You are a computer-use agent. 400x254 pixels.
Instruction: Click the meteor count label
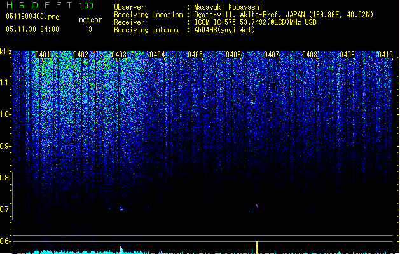tap(90, 20)
